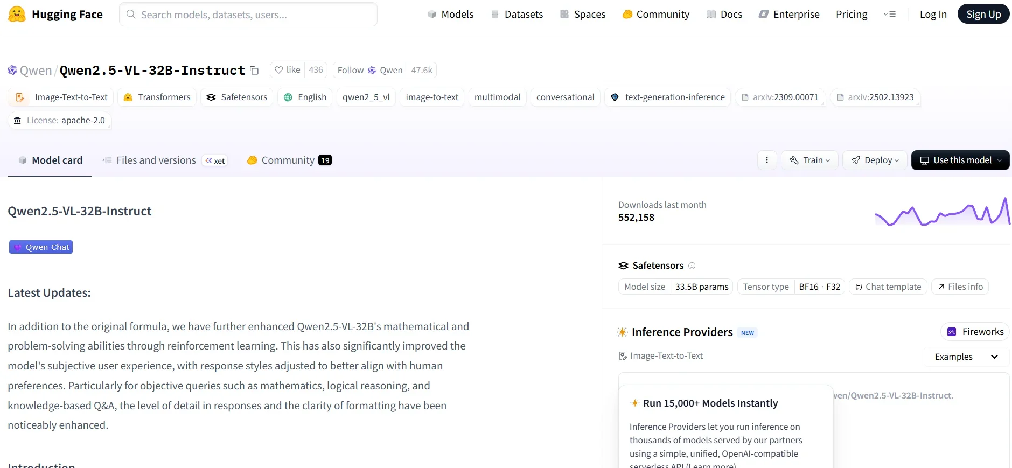Follow the Qwen organization
Viewport: 1012px width, 468px height.
click(x=369, y=70)
